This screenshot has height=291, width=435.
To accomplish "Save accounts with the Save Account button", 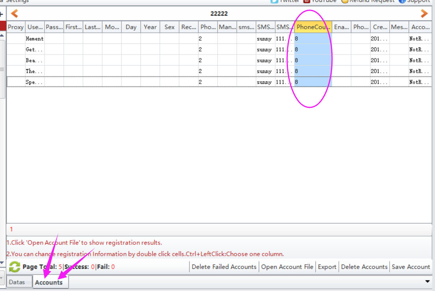I will [411, 267].
